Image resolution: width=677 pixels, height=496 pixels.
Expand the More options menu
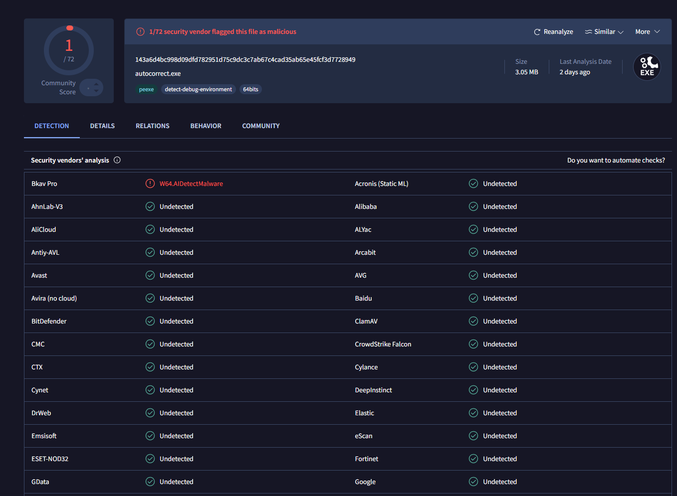coord(647,32)
